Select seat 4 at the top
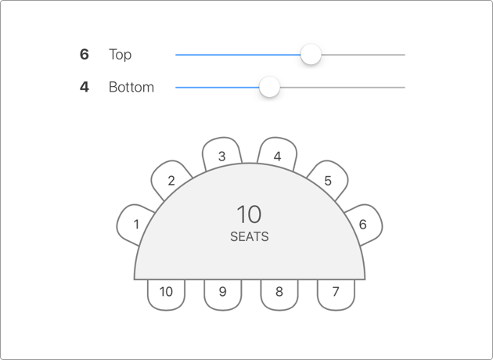This screenshot has width=493, height=360. pyautogui.click(x=277, y=155)
